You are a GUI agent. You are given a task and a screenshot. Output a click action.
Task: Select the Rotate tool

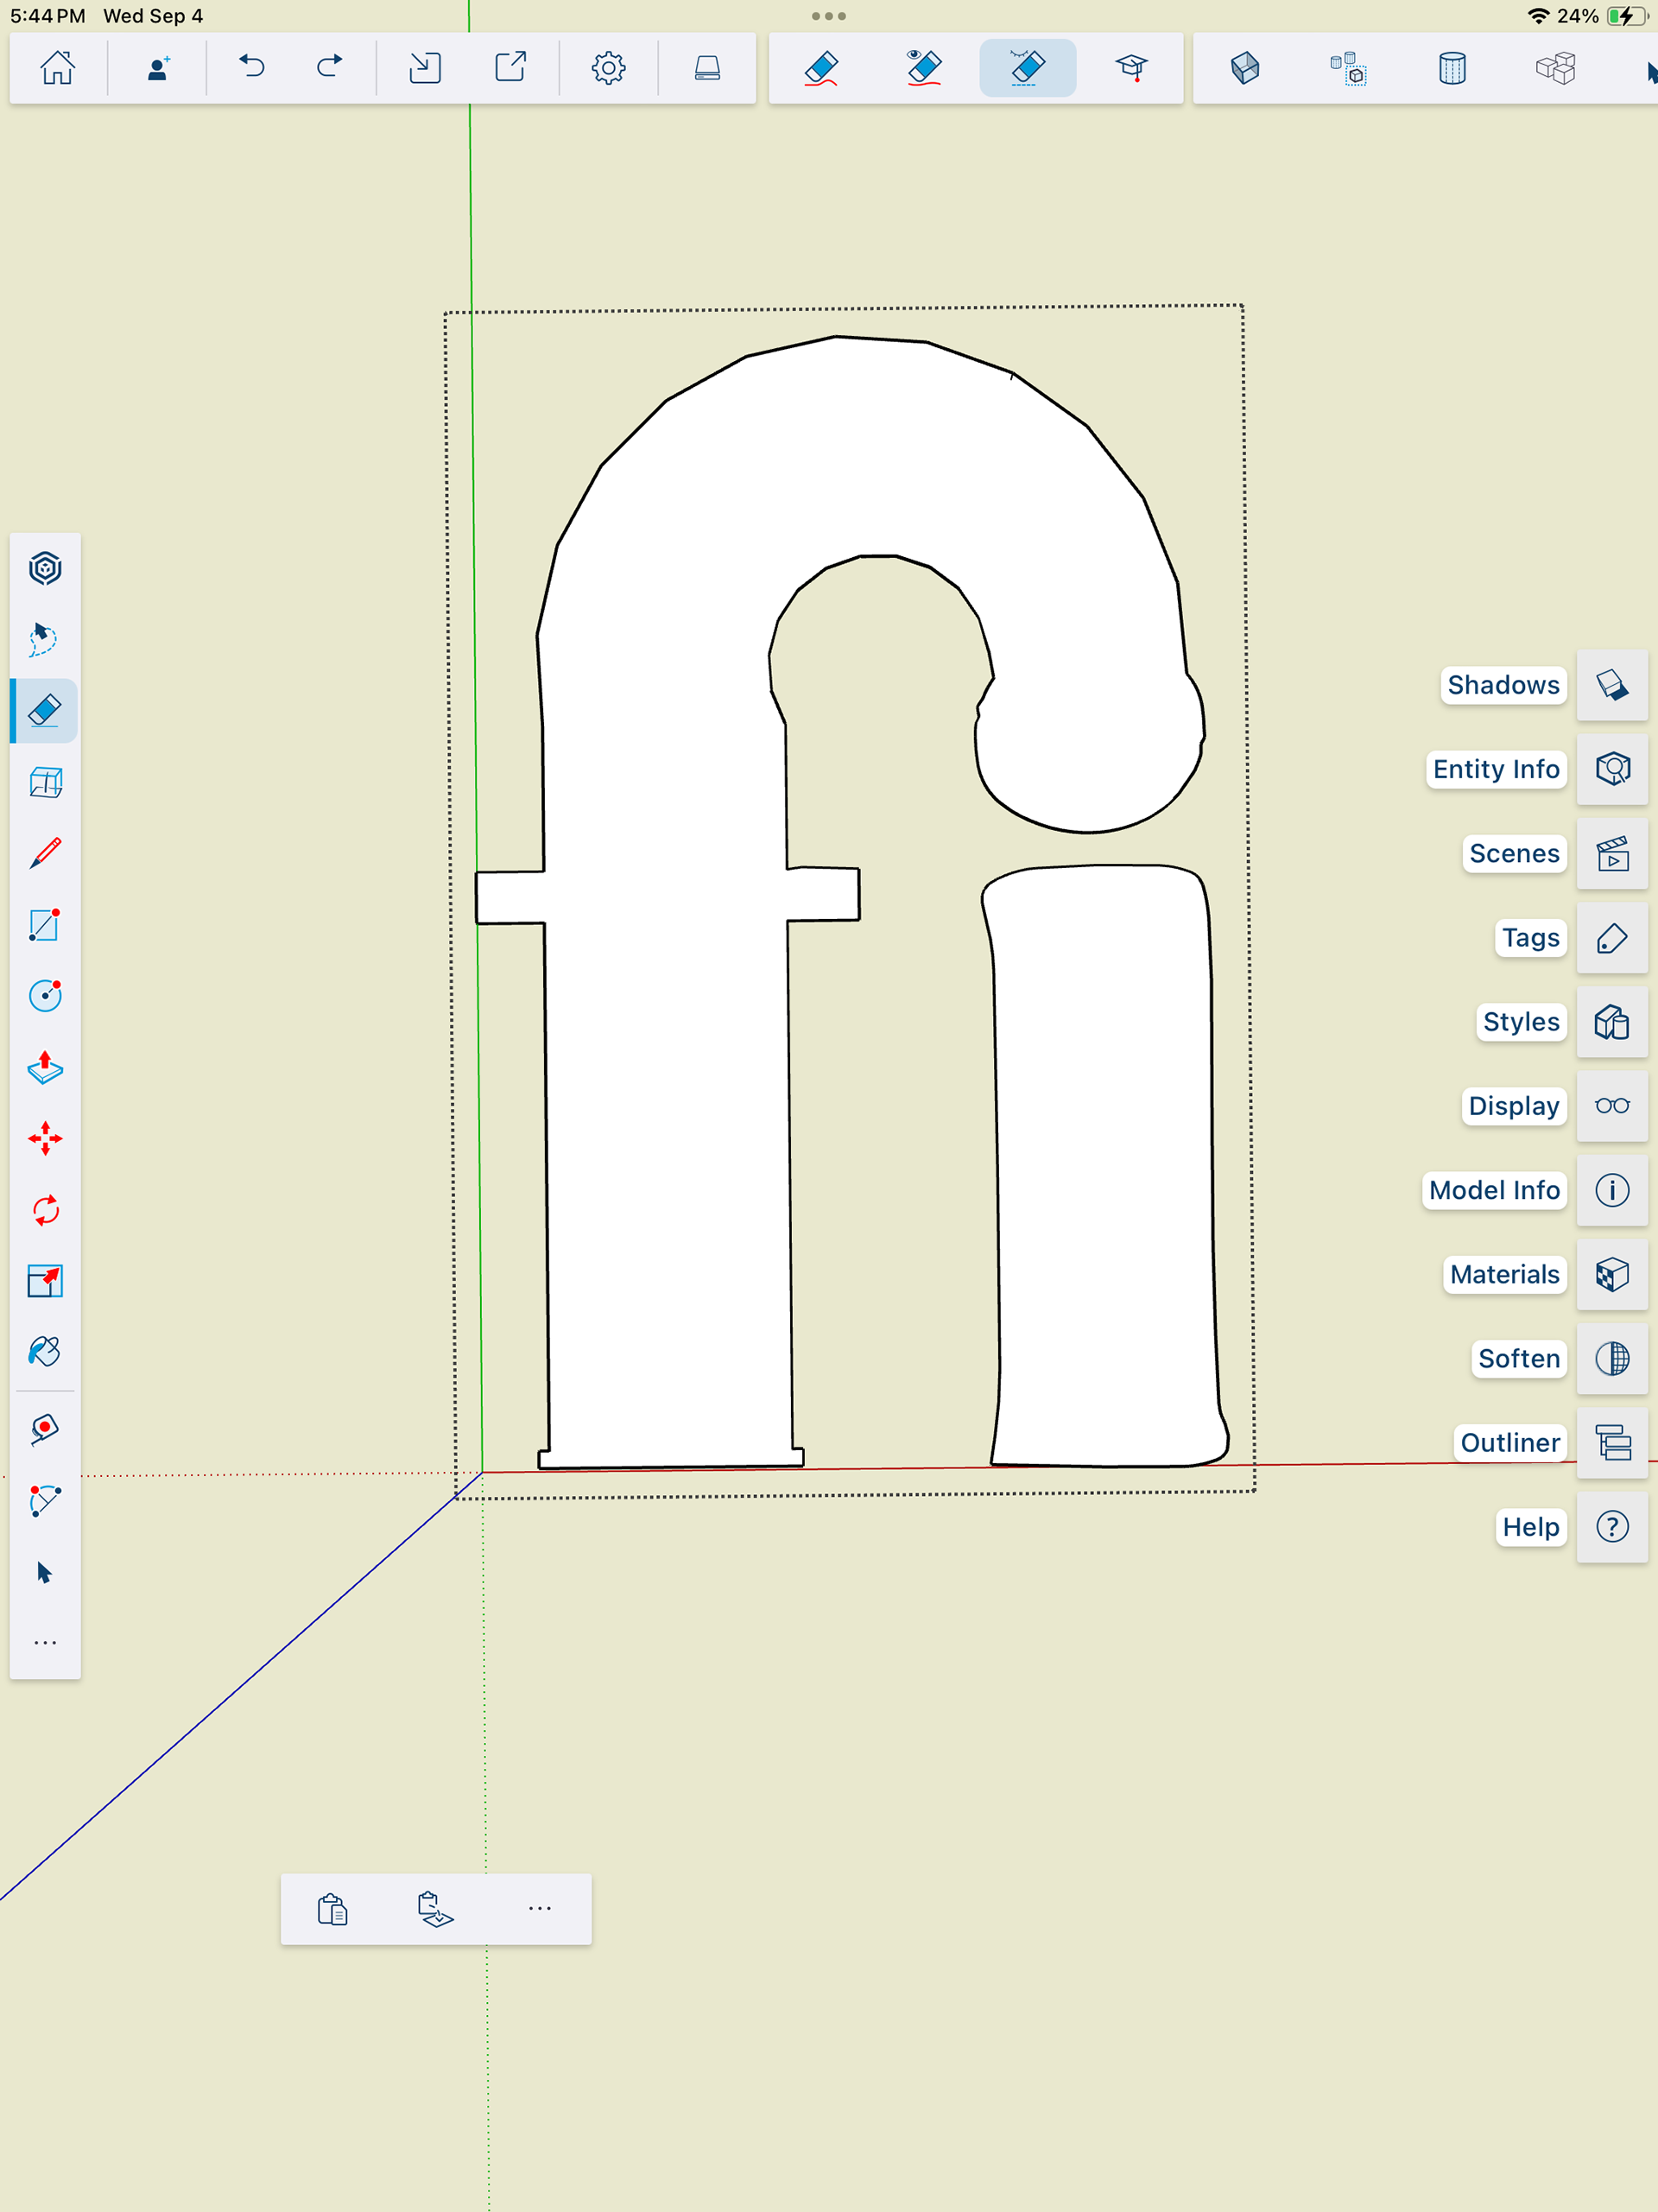(x=45, y=1210)
